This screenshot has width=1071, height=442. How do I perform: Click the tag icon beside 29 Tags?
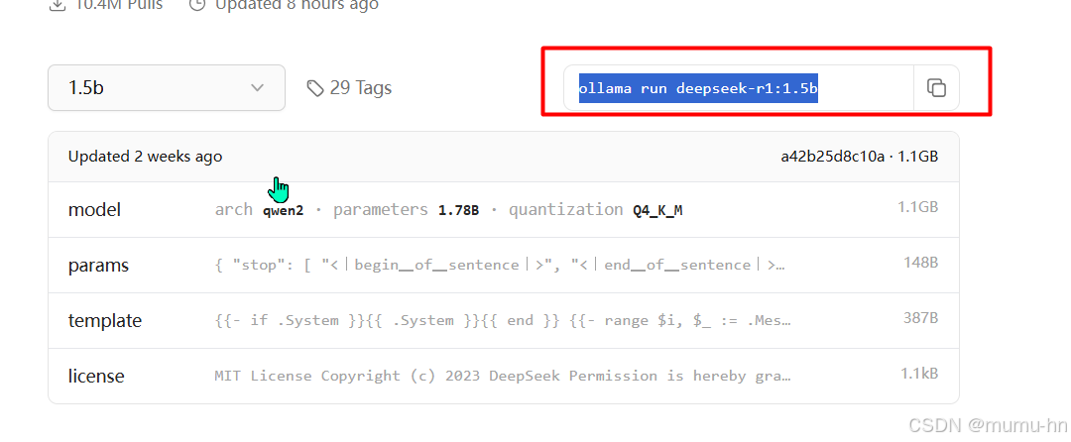pyautogui.click(x=315, y=88)
